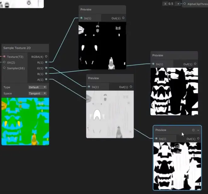208x194 pixels.
Task: Click the A(1) output port
Action: (x=46, y=79)
